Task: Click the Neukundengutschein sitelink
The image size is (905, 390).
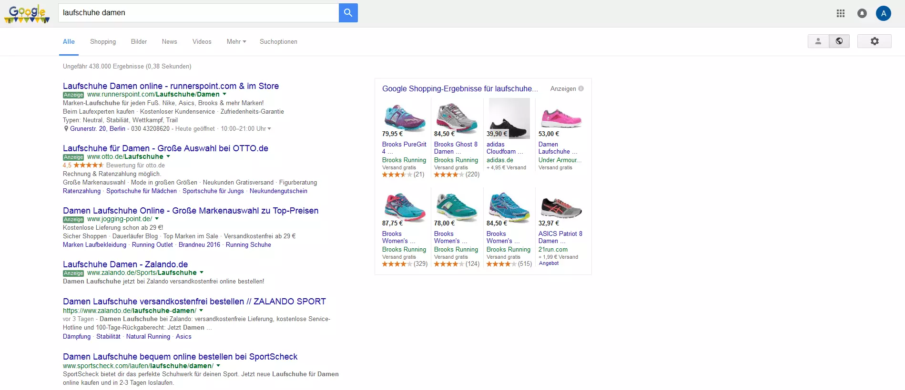Action: point(278,191)
